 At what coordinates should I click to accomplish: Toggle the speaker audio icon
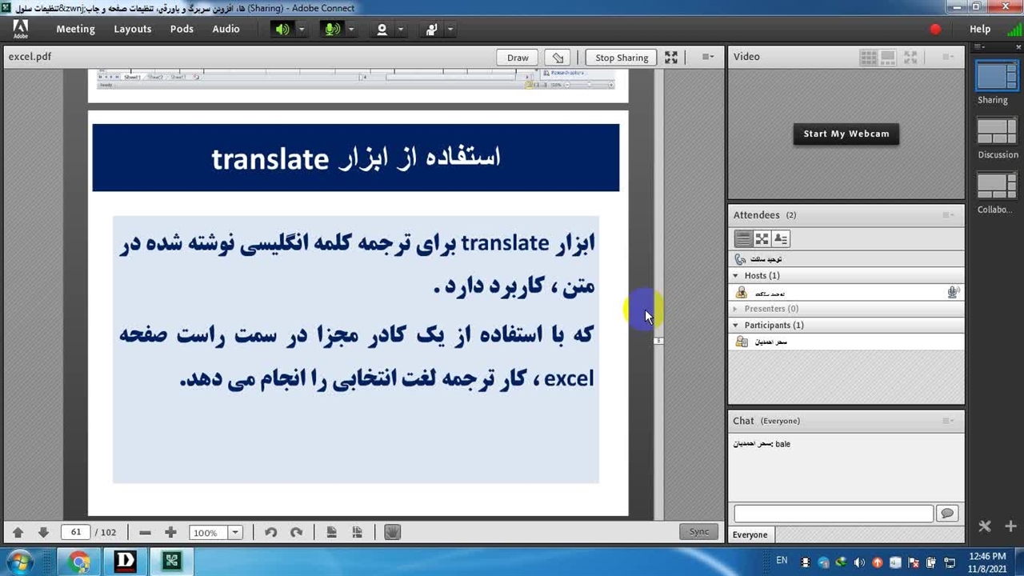282,30
